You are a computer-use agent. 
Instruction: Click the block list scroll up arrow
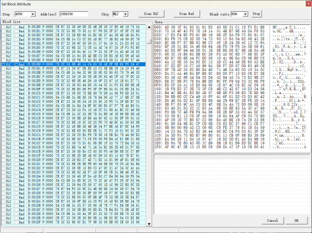tap(149, 27)
